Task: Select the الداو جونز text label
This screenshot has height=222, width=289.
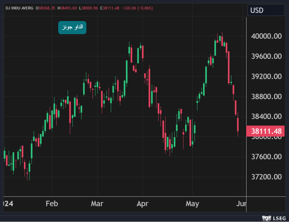Action: (72, 27)
